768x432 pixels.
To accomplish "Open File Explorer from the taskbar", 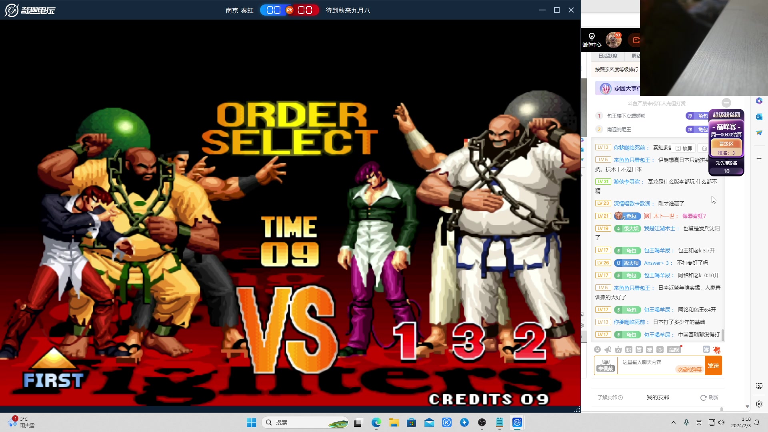I will 394,422.
